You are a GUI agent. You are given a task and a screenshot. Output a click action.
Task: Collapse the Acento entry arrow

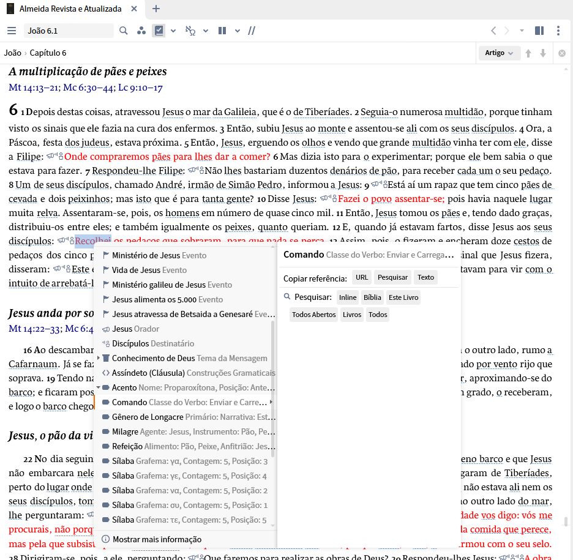(99, 387)
